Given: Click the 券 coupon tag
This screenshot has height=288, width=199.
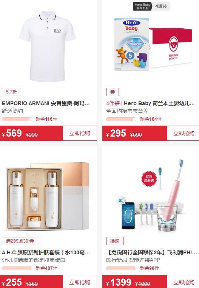Looking at the screenshot, I should pyautogui.click(x=113, y=92).
